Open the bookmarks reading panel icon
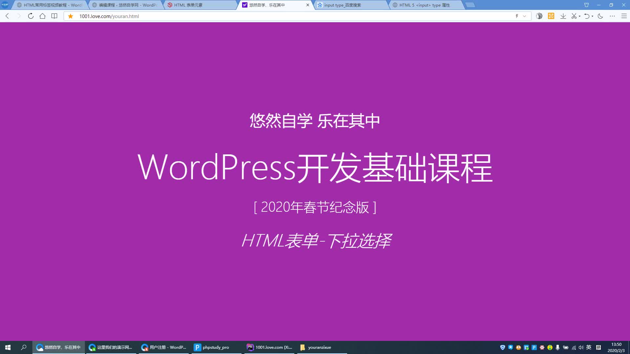The image size is (630, 354). click(x=54, y=16)
